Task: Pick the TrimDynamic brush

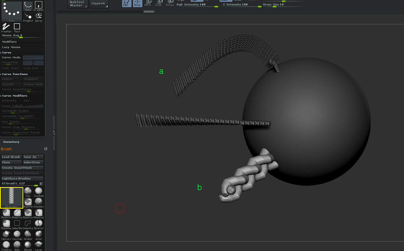Action: coord(6,245)
